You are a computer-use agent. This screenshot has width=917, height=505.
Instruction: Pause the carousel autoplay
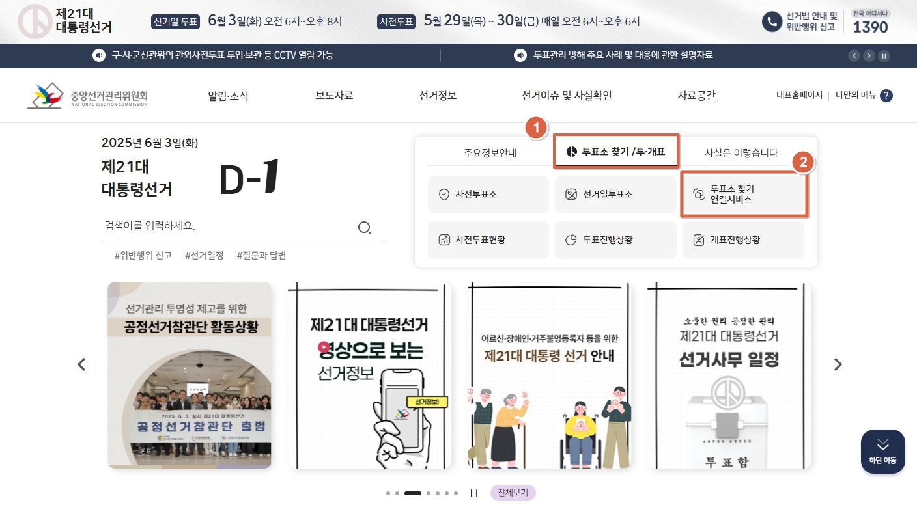coord(474,493)
